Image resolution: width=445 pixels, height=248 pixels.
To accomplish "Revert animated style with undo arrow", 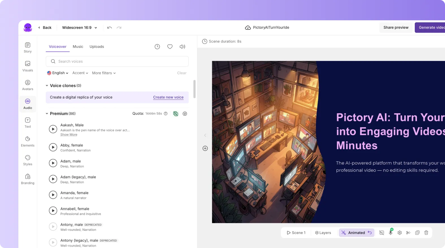I will 370,232.
